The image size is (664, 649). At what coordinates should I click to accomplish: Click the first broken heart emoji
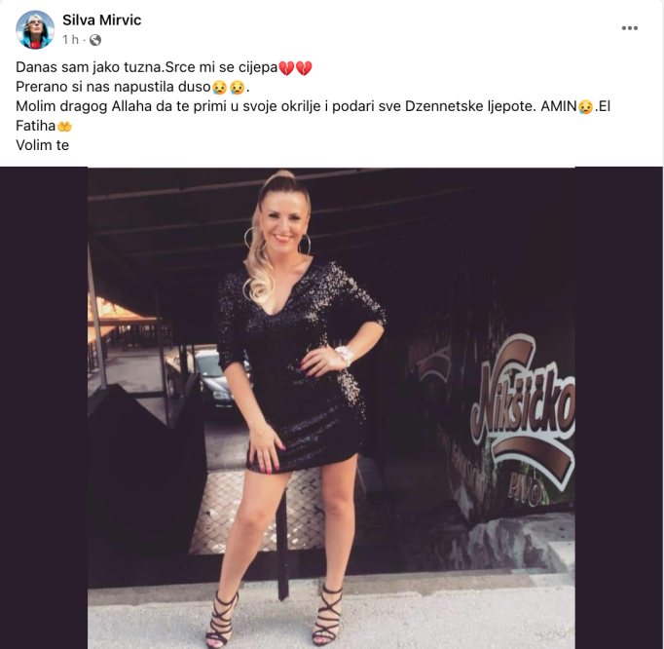pos(286,68)
